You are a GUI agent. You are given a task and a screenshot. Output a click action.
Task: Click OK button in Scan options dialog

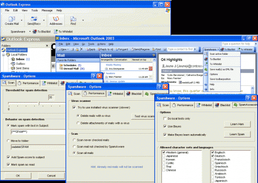[18, 175]
